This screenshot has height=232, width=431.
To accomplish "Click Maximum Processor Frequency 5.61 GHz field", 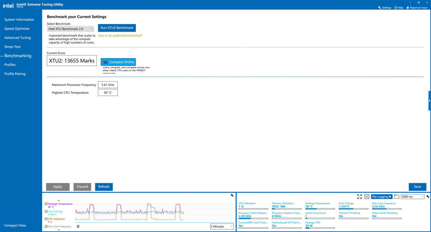I will (x=108, y=85).
